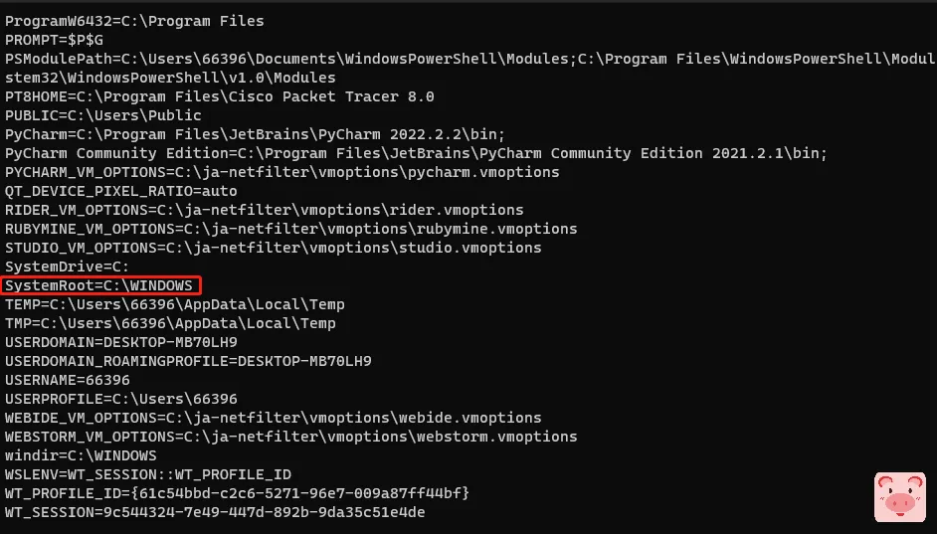Click the USERDOMAIN_ROAMINGPROFILE line

point(188,361)
